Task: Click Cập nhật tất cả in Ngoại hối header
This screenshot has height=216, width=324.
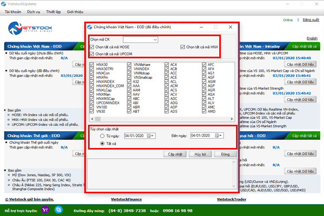Action: point(304,136)
